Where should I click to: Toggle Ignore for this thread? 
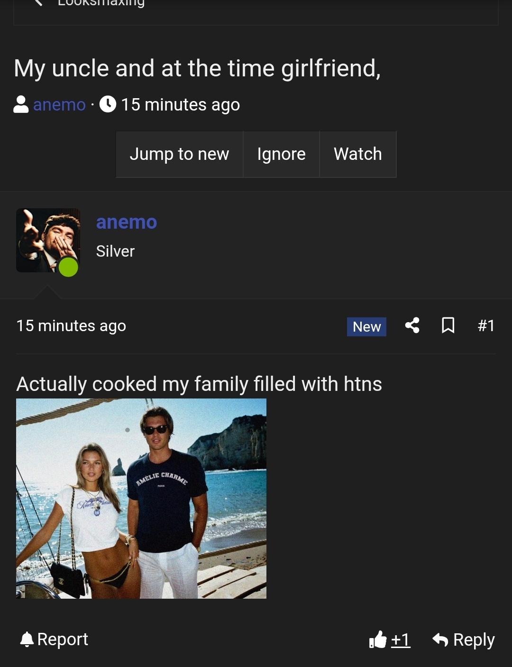point(281,154)
